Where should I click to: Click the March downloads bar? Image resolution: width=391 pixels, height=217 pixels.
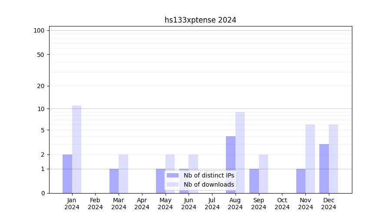pos(123,174)
